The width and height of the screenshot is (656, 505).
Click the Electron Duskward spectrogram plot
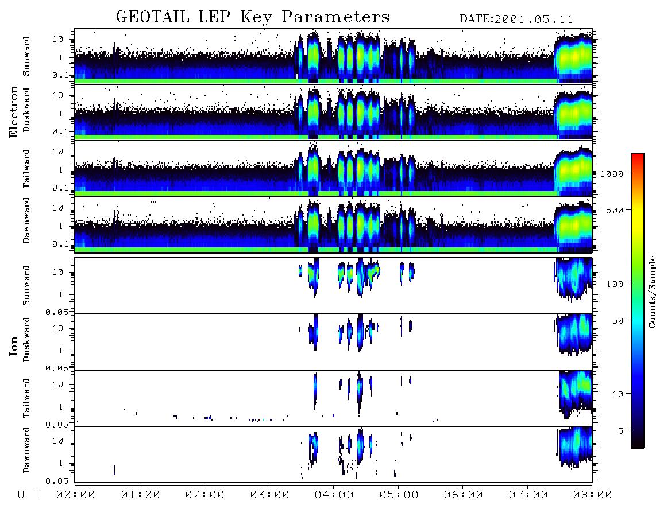(x=333, y=112)
